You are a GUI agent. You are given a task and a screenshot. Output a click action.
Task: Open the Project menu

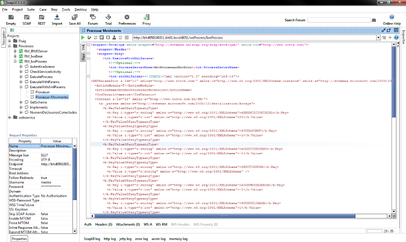(17, 9)
